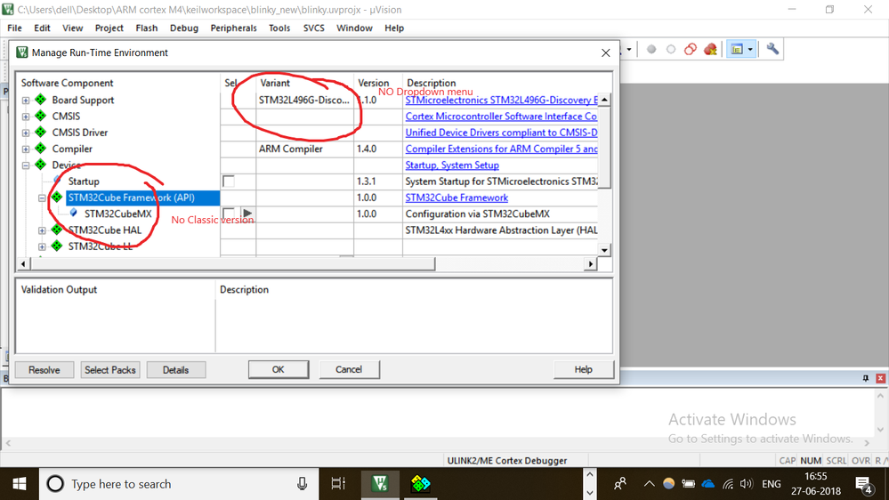Viewport: 889px width, 500px height.
Task: Click the STM32Cube HAL green diamond icon
Action: [57, 230]
